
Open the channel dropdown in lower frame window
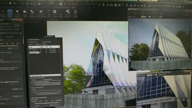click(162, 75)
